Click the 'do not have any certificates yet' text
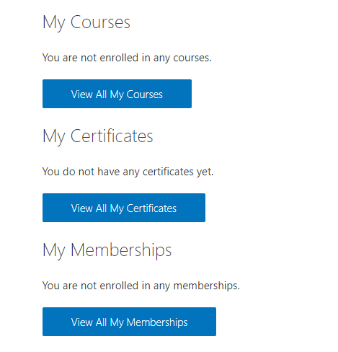This screenshot has height=352, width=338. point(128,172)
